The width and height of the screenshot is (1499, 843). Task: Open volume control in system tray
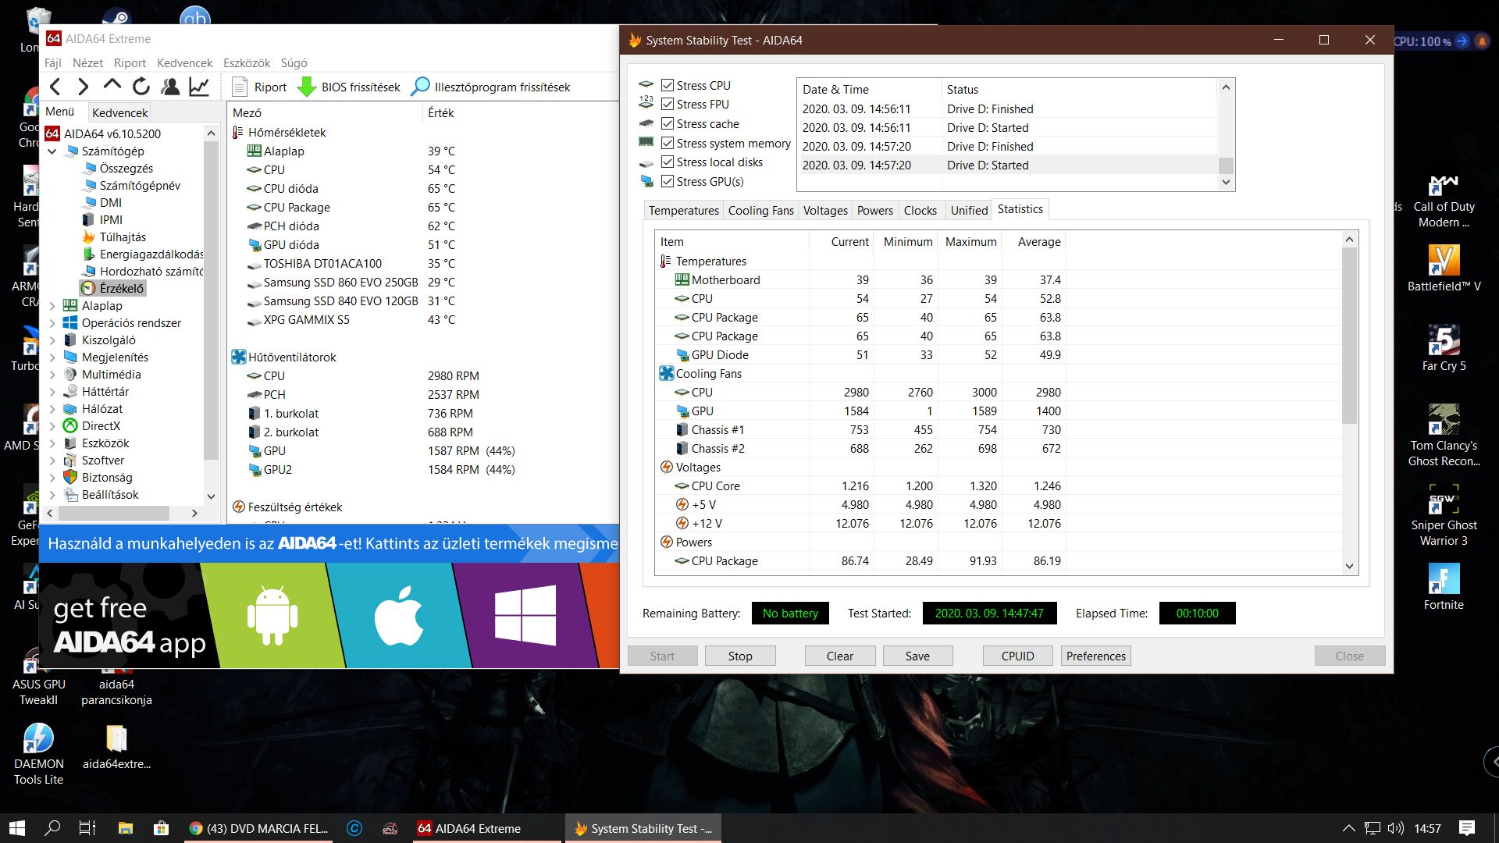click(1396, 828)
